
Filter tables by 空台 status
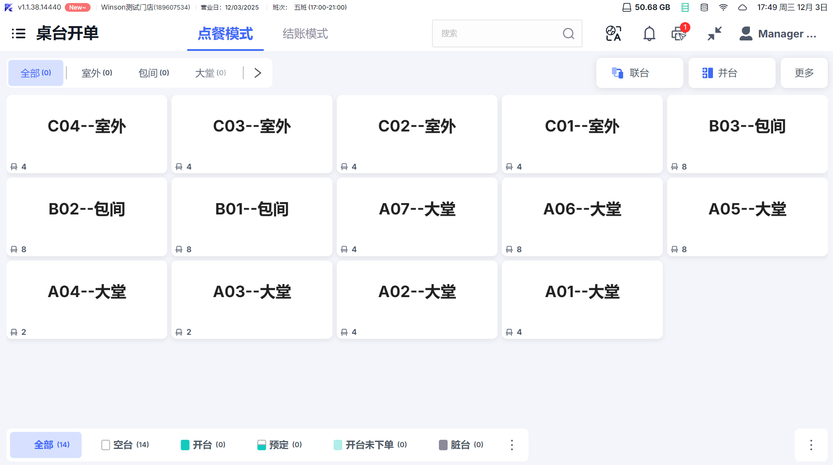125,445
